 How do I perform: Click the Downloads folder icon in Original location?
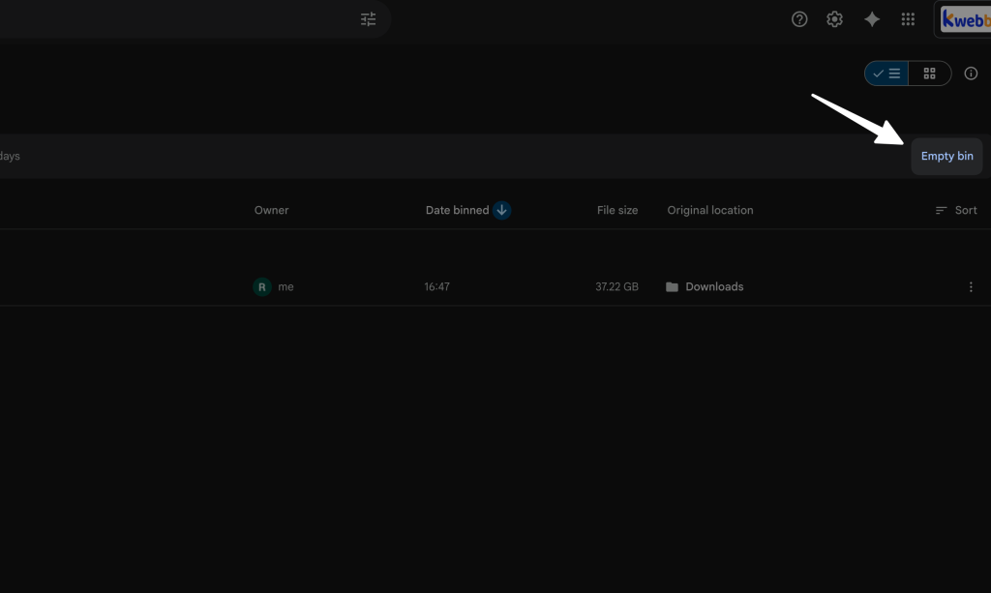click(x=673, y=286)
